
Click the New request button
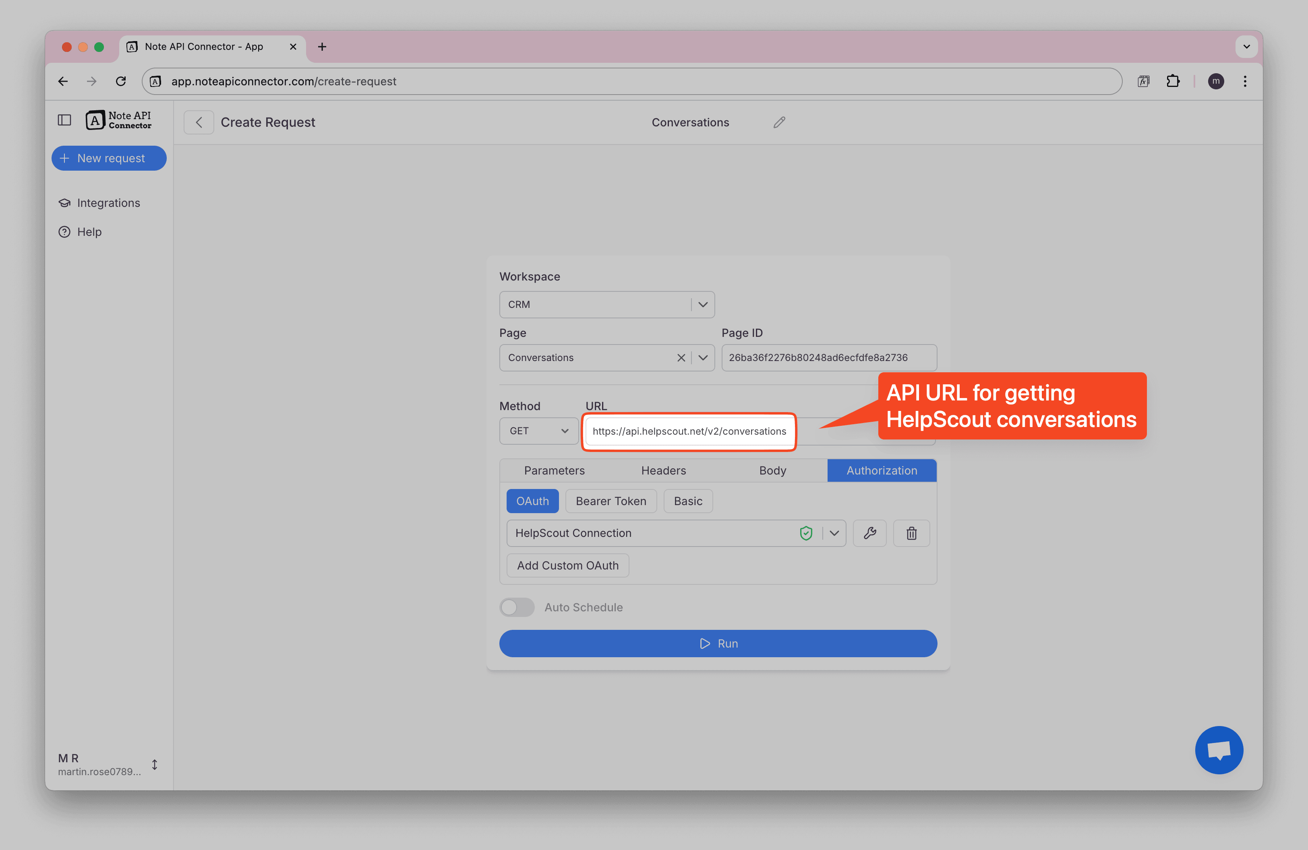[x=109, y=158]
